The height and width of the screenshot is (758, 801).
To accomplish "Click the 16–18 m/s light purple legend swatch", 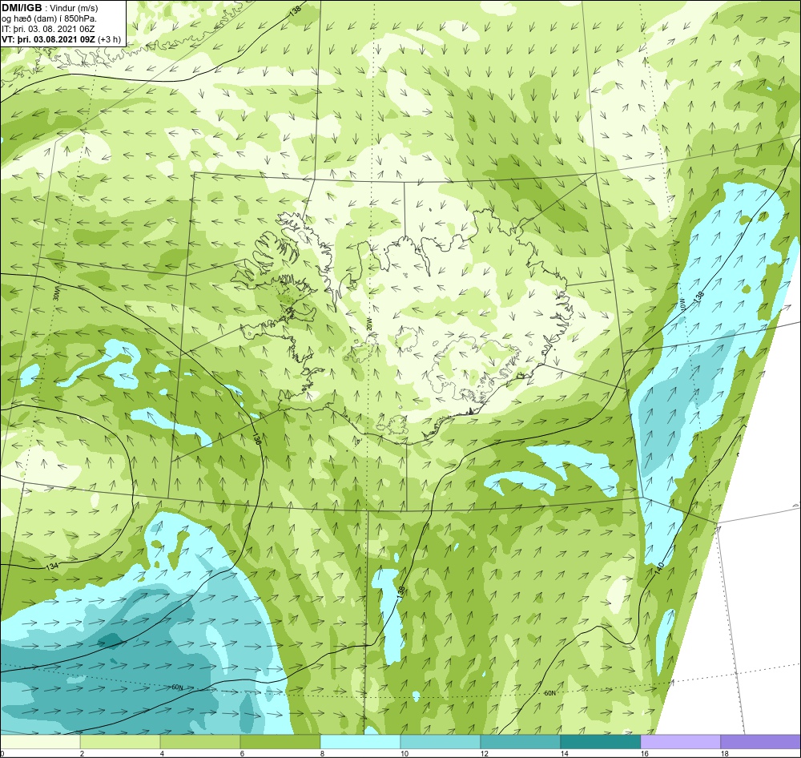I will [x=680, y=741].
